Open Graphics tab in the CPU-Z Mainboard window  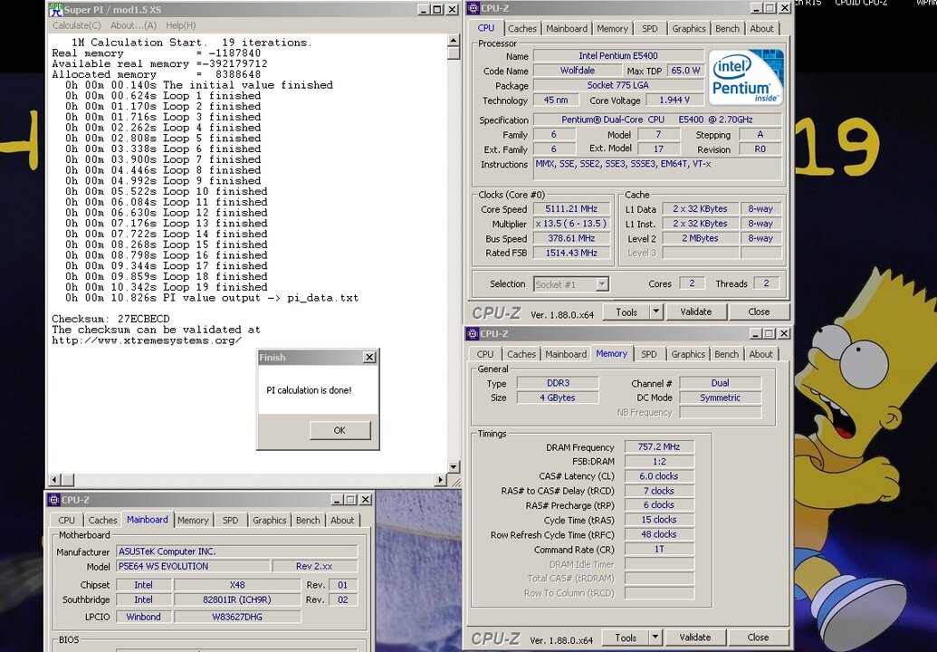point(270,521)
